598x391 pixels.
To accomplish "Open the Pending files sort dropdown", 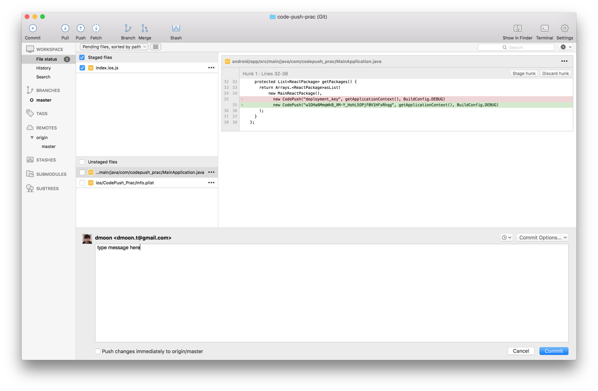I will pyautogui.click(x=114, y=47).
